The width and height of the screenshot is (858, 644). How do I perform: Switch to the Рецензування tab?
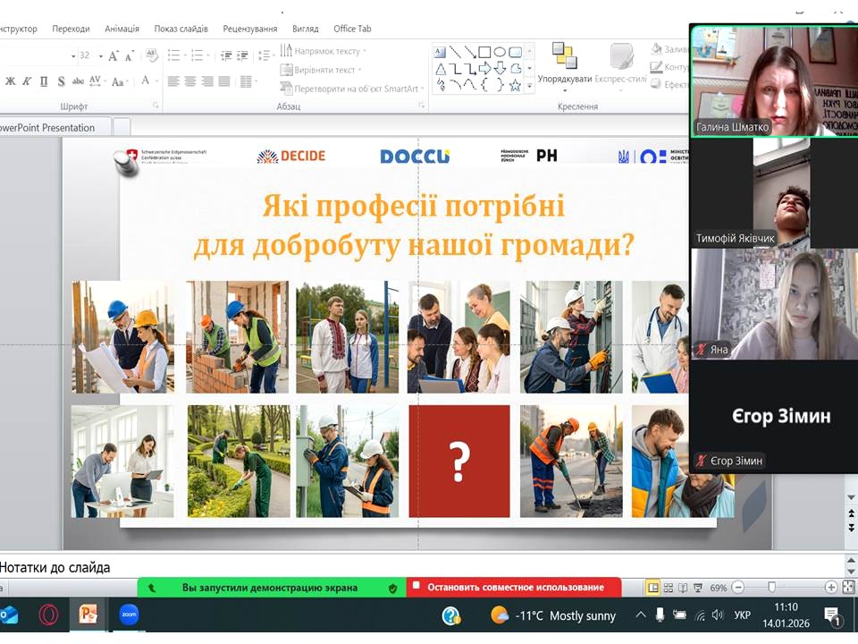click(250, 29)
